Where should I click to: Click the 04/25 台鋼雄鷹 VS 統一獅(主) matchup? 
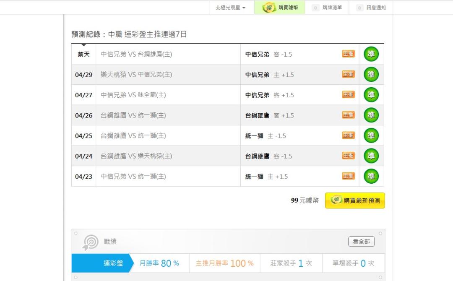133,135
